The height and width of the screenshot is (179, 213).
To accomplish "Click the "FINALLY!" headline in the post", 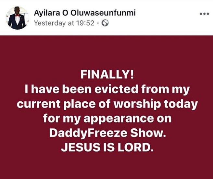I will [x=106, y=75].
